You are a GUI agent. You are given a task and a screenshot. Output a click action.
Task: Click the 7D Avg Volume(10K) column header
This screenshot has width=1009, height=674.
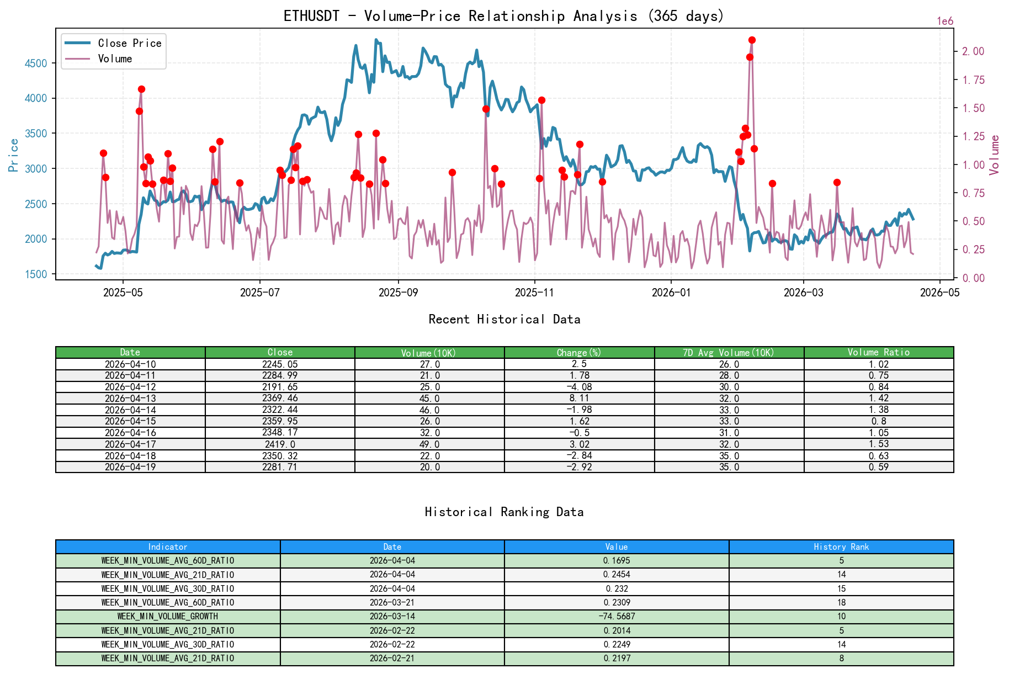click(729, 352)
